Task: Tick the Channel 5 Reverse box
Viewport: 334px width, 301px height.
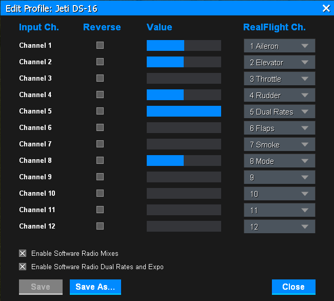Action: [x=100, y=111]
